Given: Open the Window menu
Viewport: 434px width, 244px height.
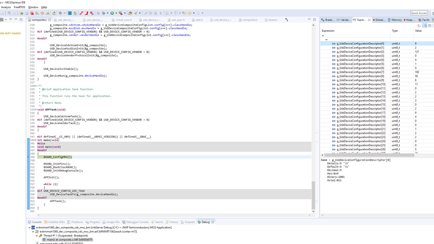Looking at the screenshot, I should point(33,7).
